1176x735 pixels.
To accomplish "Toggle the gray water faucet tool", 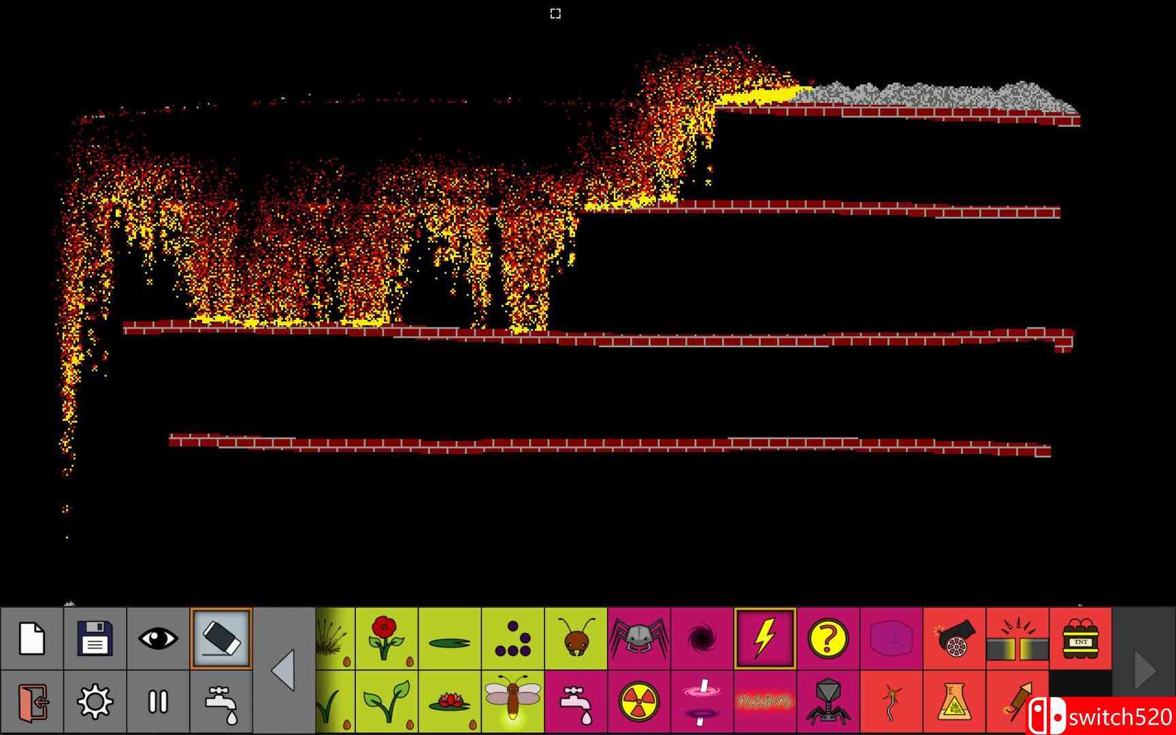I will [221, 701].
